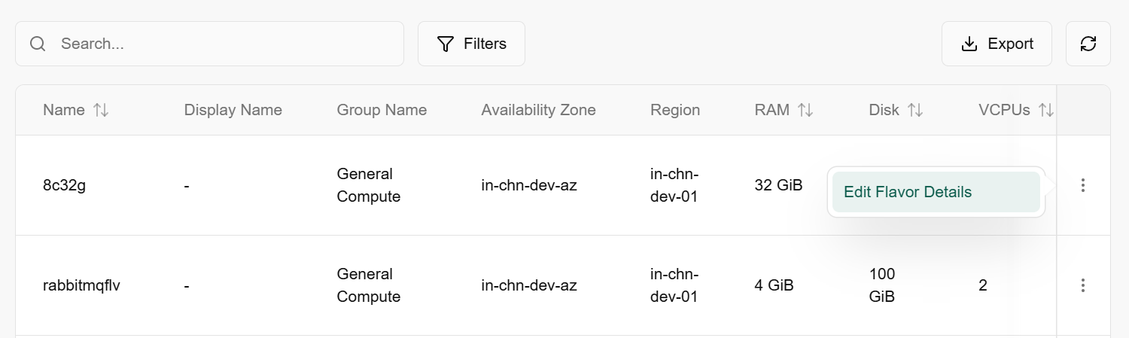This screenshot has width=1129, height=338.
Task: Click the funnel icon in Filters
Action: click(446, 44)
